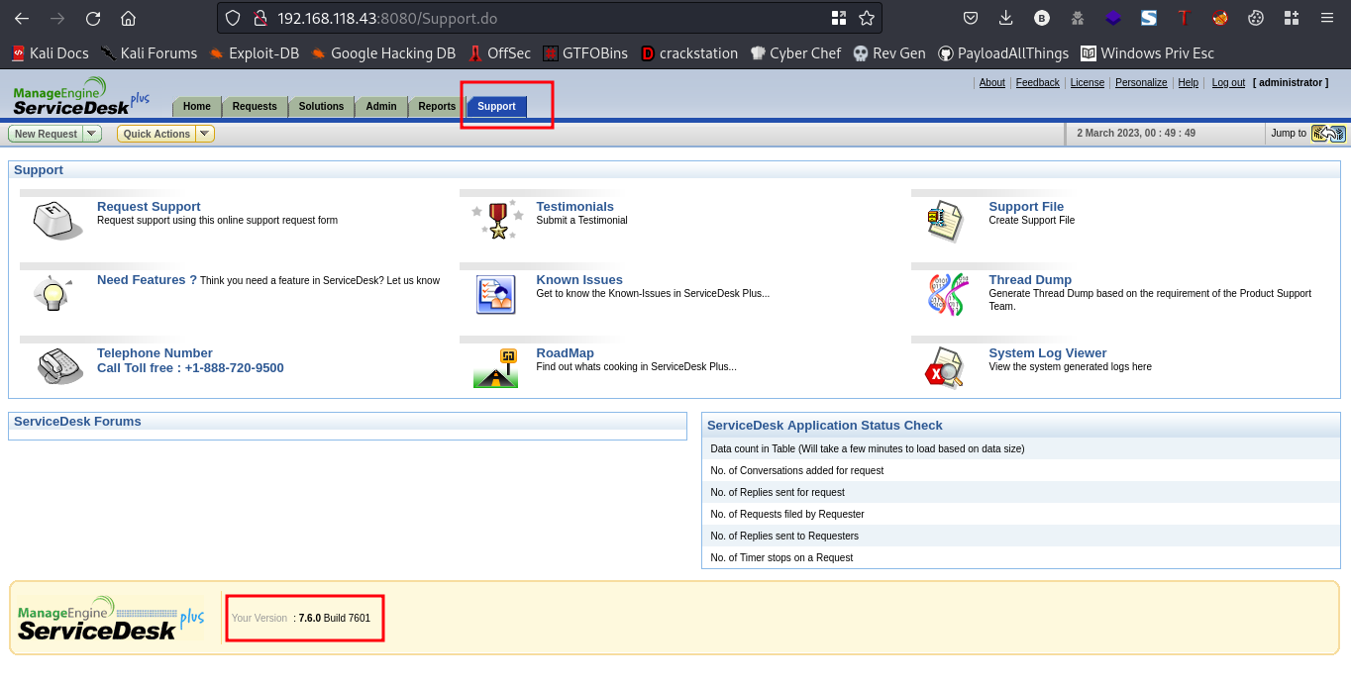Click the RoadMap road icon

coord(495,367)
